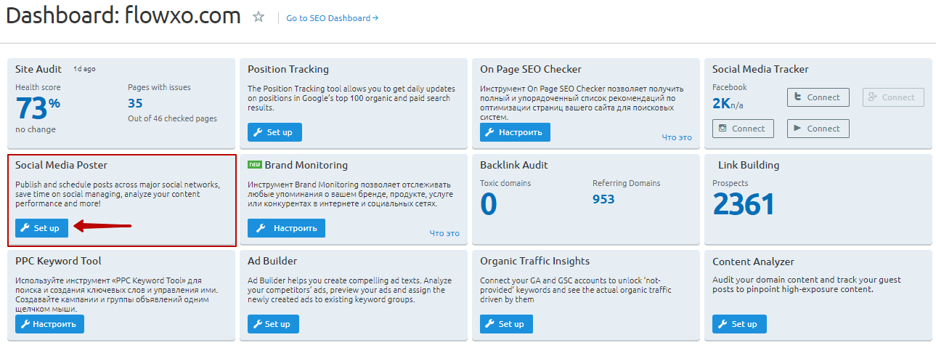The image size is (936, 348).
Task: Open the Ad Builder title
Action: coord(272,261)
